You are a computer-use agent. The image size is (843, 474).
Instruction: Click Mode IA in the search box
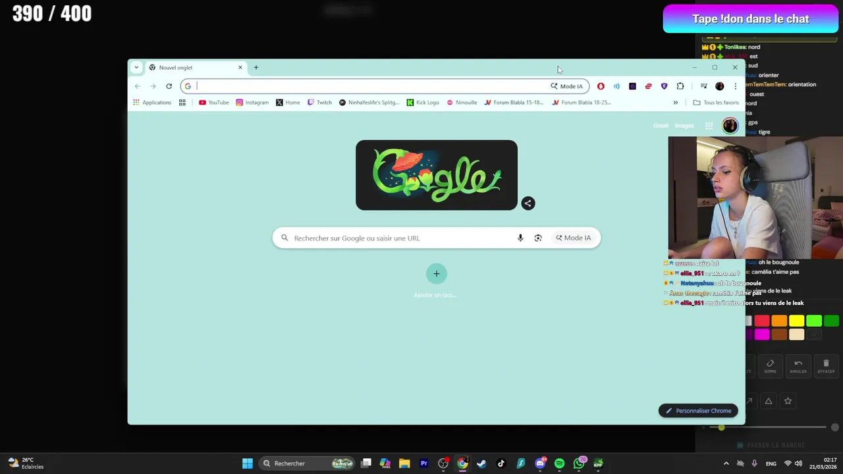point(574,238)
